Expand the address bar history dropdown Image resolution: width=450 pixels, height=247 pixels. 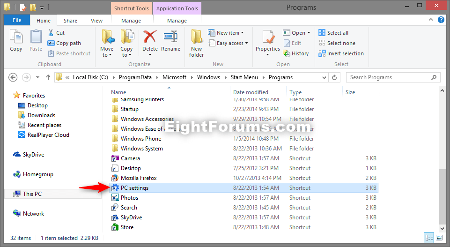coord(324,77)
